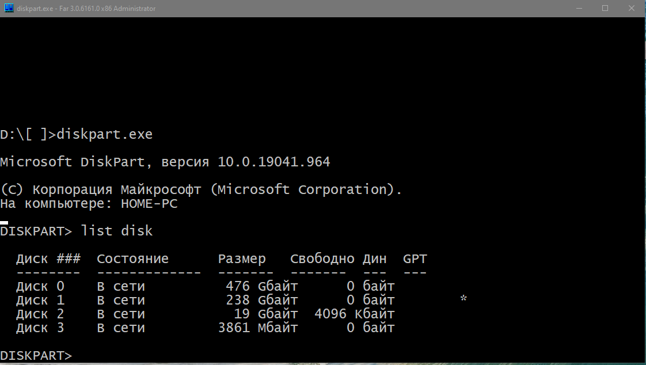This screenshot has width=646, height=365.
Task: Click the Свободно column header
Action: (x=322, y=258)
